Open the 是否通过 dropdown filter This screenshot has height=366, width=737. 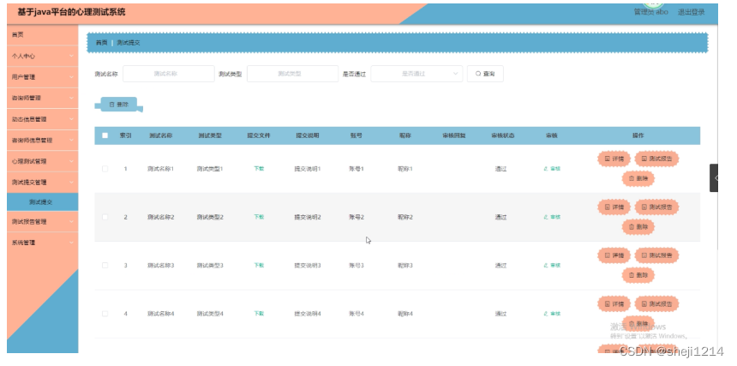click(x=416, y=74)
